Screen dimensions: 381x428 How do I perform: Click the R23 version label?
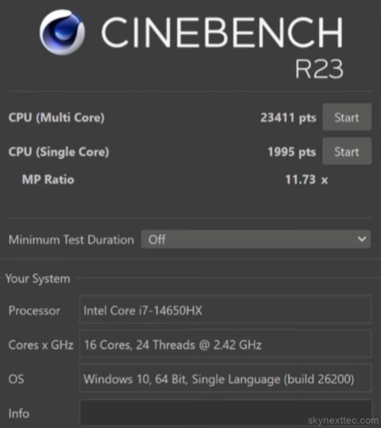(319, 69)
